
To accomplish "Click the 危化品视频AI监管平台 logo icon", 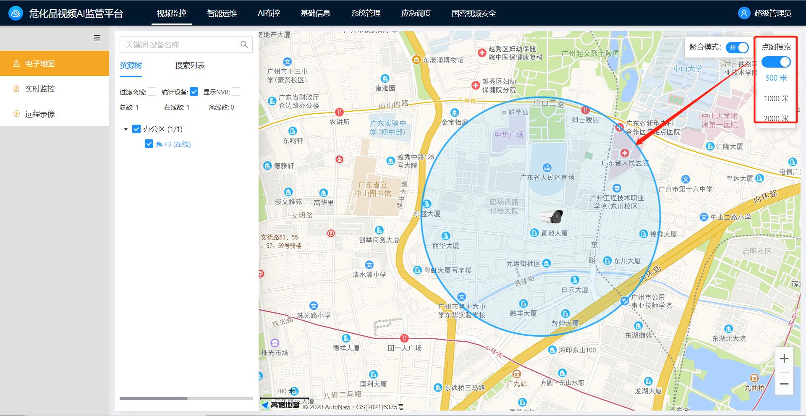I will pyautogui.click(x=15, y=13).
